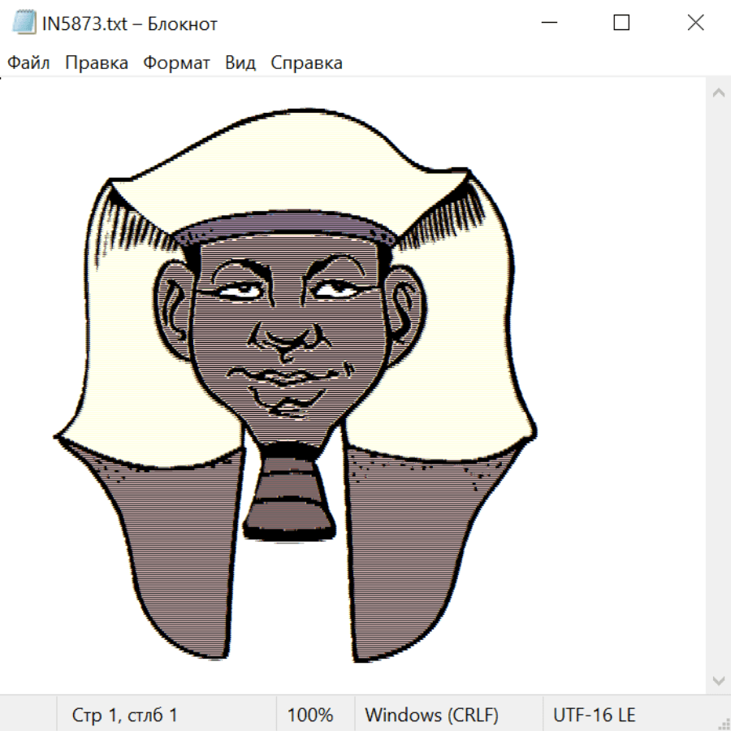
Task: Open the Формат menu
Action: click(x=176, y=63)
